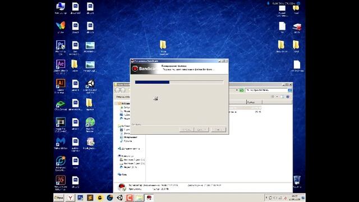Open the green globe browser desktop shortcut

[90, 124]
